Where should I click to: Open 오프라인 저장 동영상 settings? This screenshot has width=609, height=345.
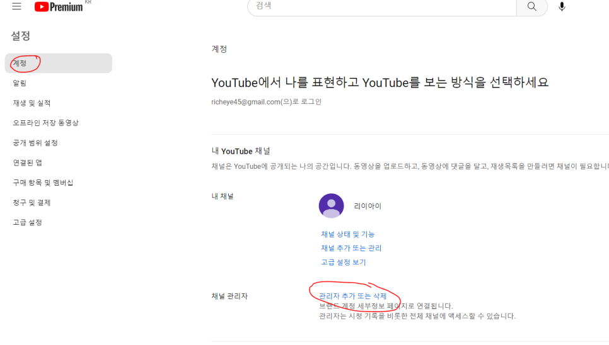tap(46, 123)
